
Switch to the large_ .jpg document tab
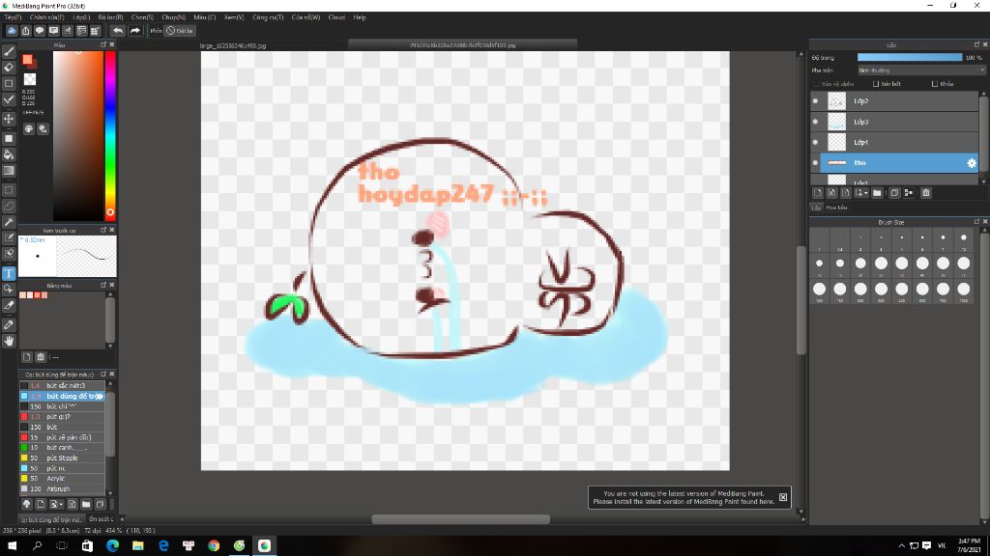pyautogui.click(x=233, y=45)
